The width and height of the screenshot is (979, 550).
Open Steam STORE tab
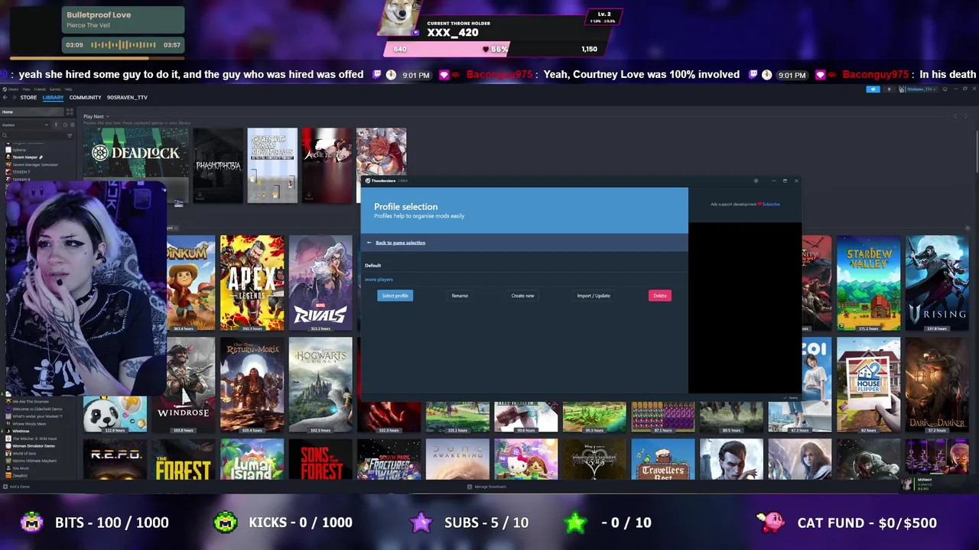click(x=28, y=98)
